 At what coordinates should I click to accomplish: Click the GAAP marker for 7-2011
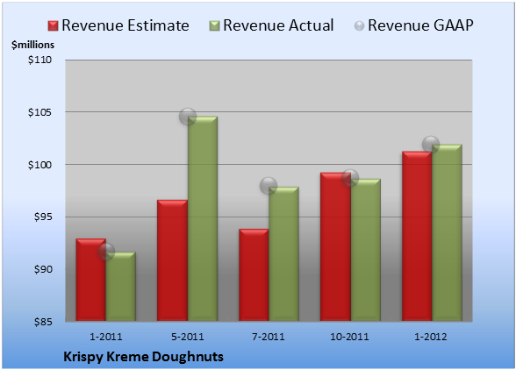click(269, 186)
